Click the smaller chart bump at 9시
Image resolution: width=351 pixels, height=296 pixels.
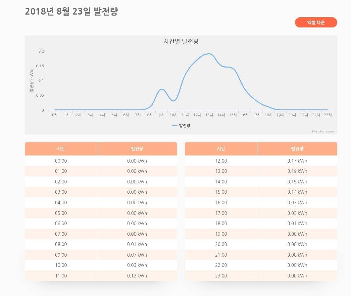pos(162,89)
